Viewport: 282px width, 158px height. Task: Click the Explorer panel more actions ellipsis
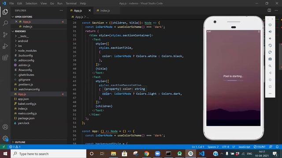pyautogui.click(x=61, y=11)
